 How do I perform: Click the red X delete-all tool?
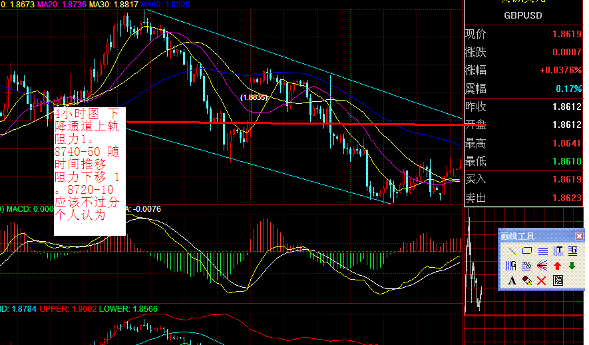tap(542, 280)
